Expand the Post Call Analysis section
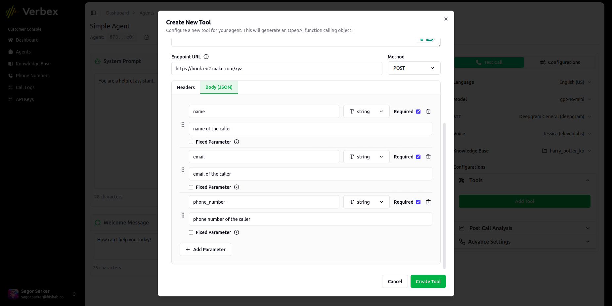This screenshot has height=306, width=612. tap(525, 228)
